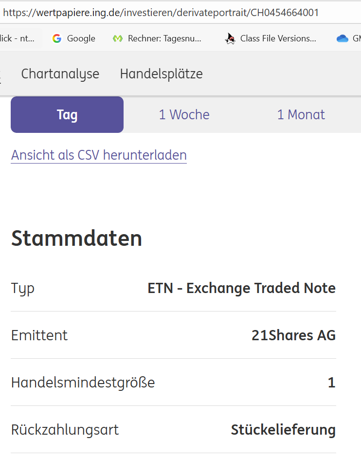Viewport: 361px width, 459px height.
Task: Click the 'ETN - Exchange Traded Note' value
Action: point(241,288)
